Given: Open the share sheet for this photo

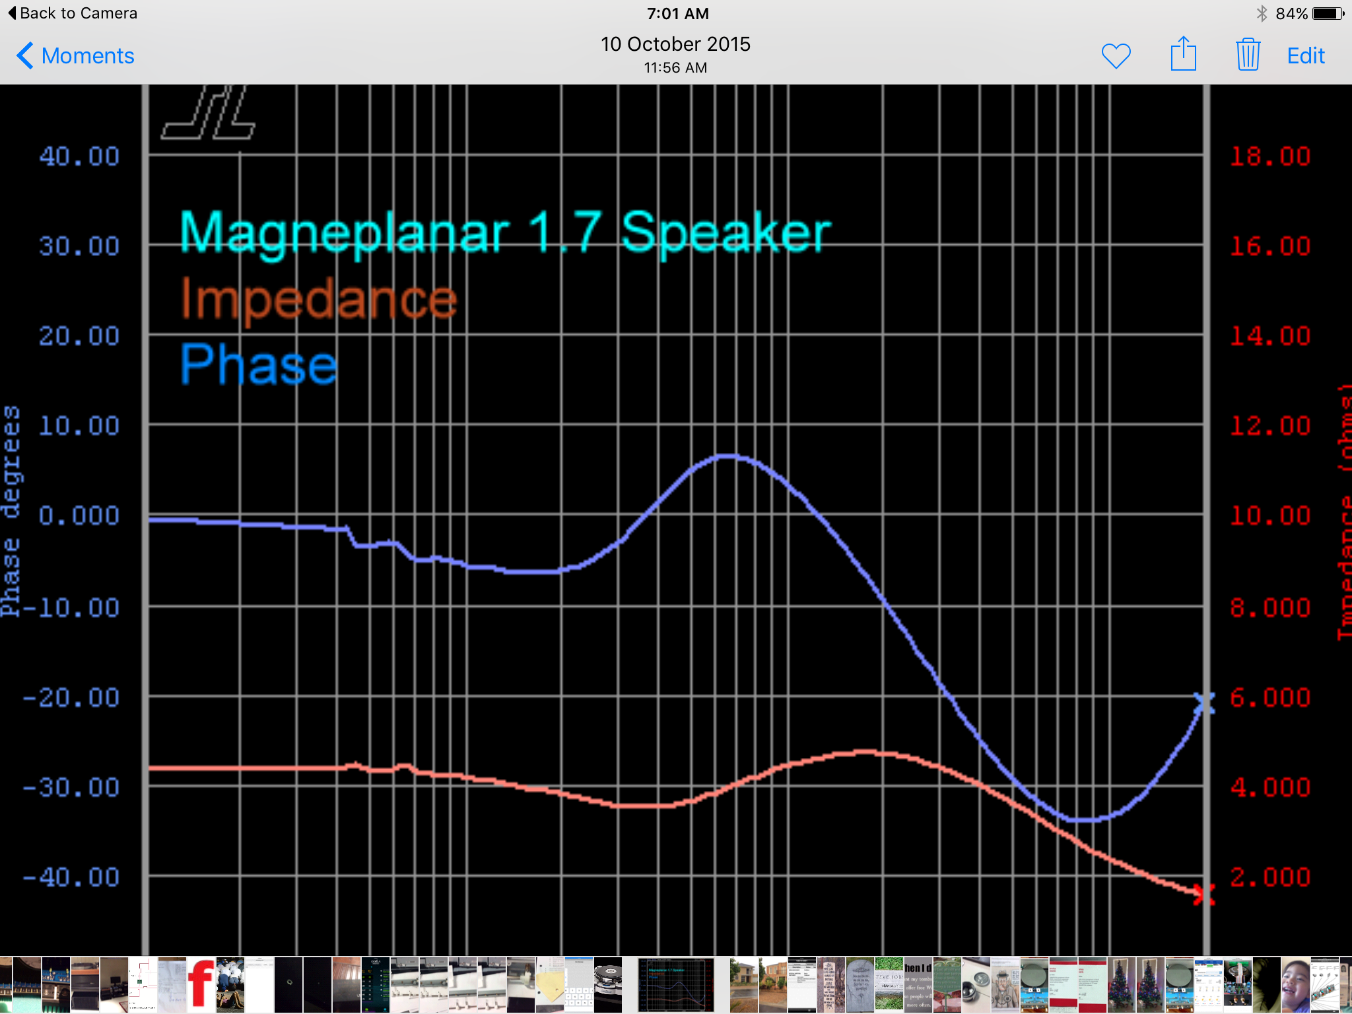Looking at the screenshot, I should [1183, 54].
